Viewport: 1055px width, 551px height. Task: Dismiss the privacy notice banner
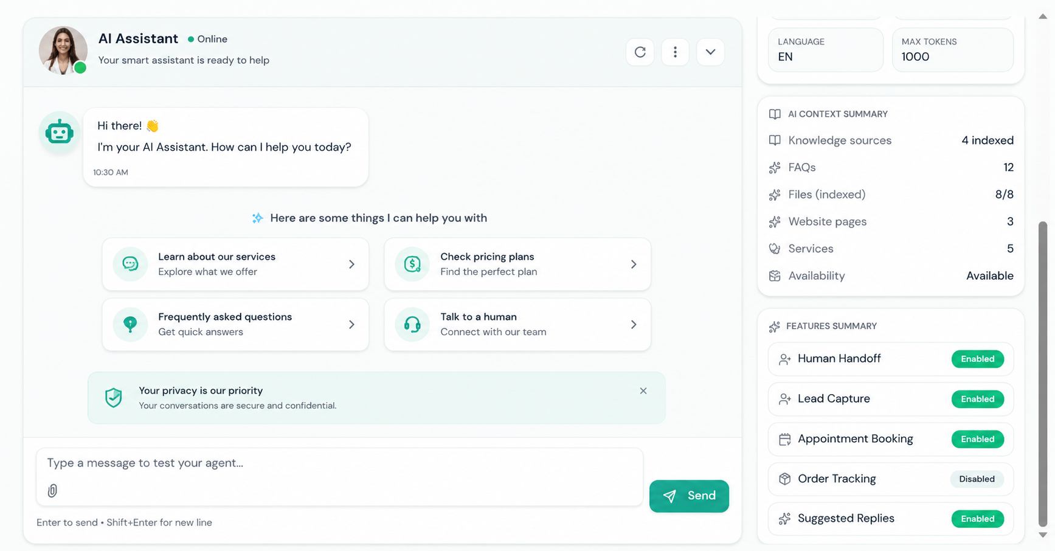[x=643, y=391]
